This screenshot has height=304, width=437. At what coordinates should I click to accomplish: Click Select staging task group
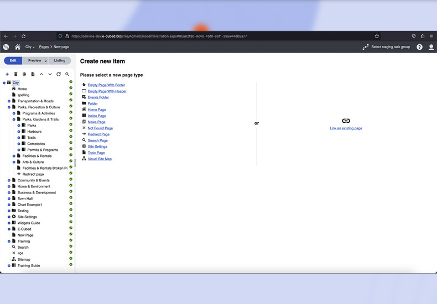(x=390, y=47)
